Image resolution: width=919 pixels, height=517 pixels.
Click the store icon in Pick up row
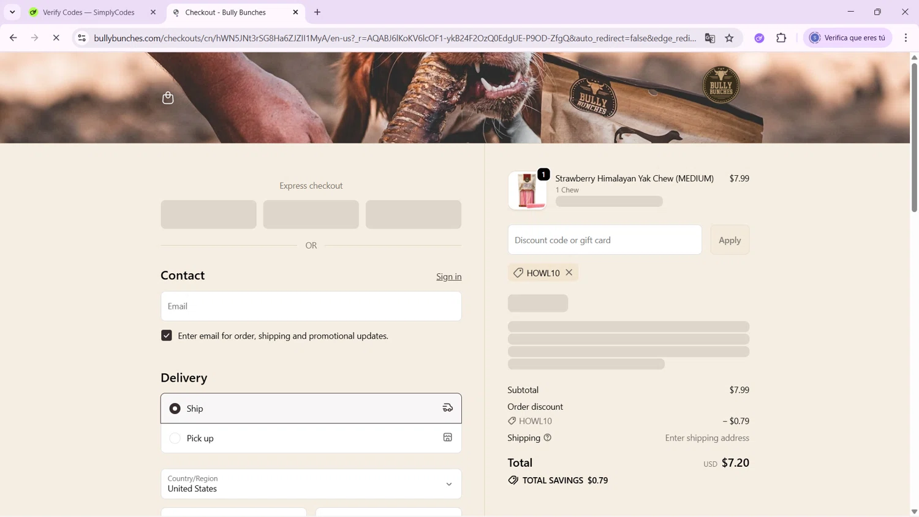pyautogui.click(x=448, y=437)
